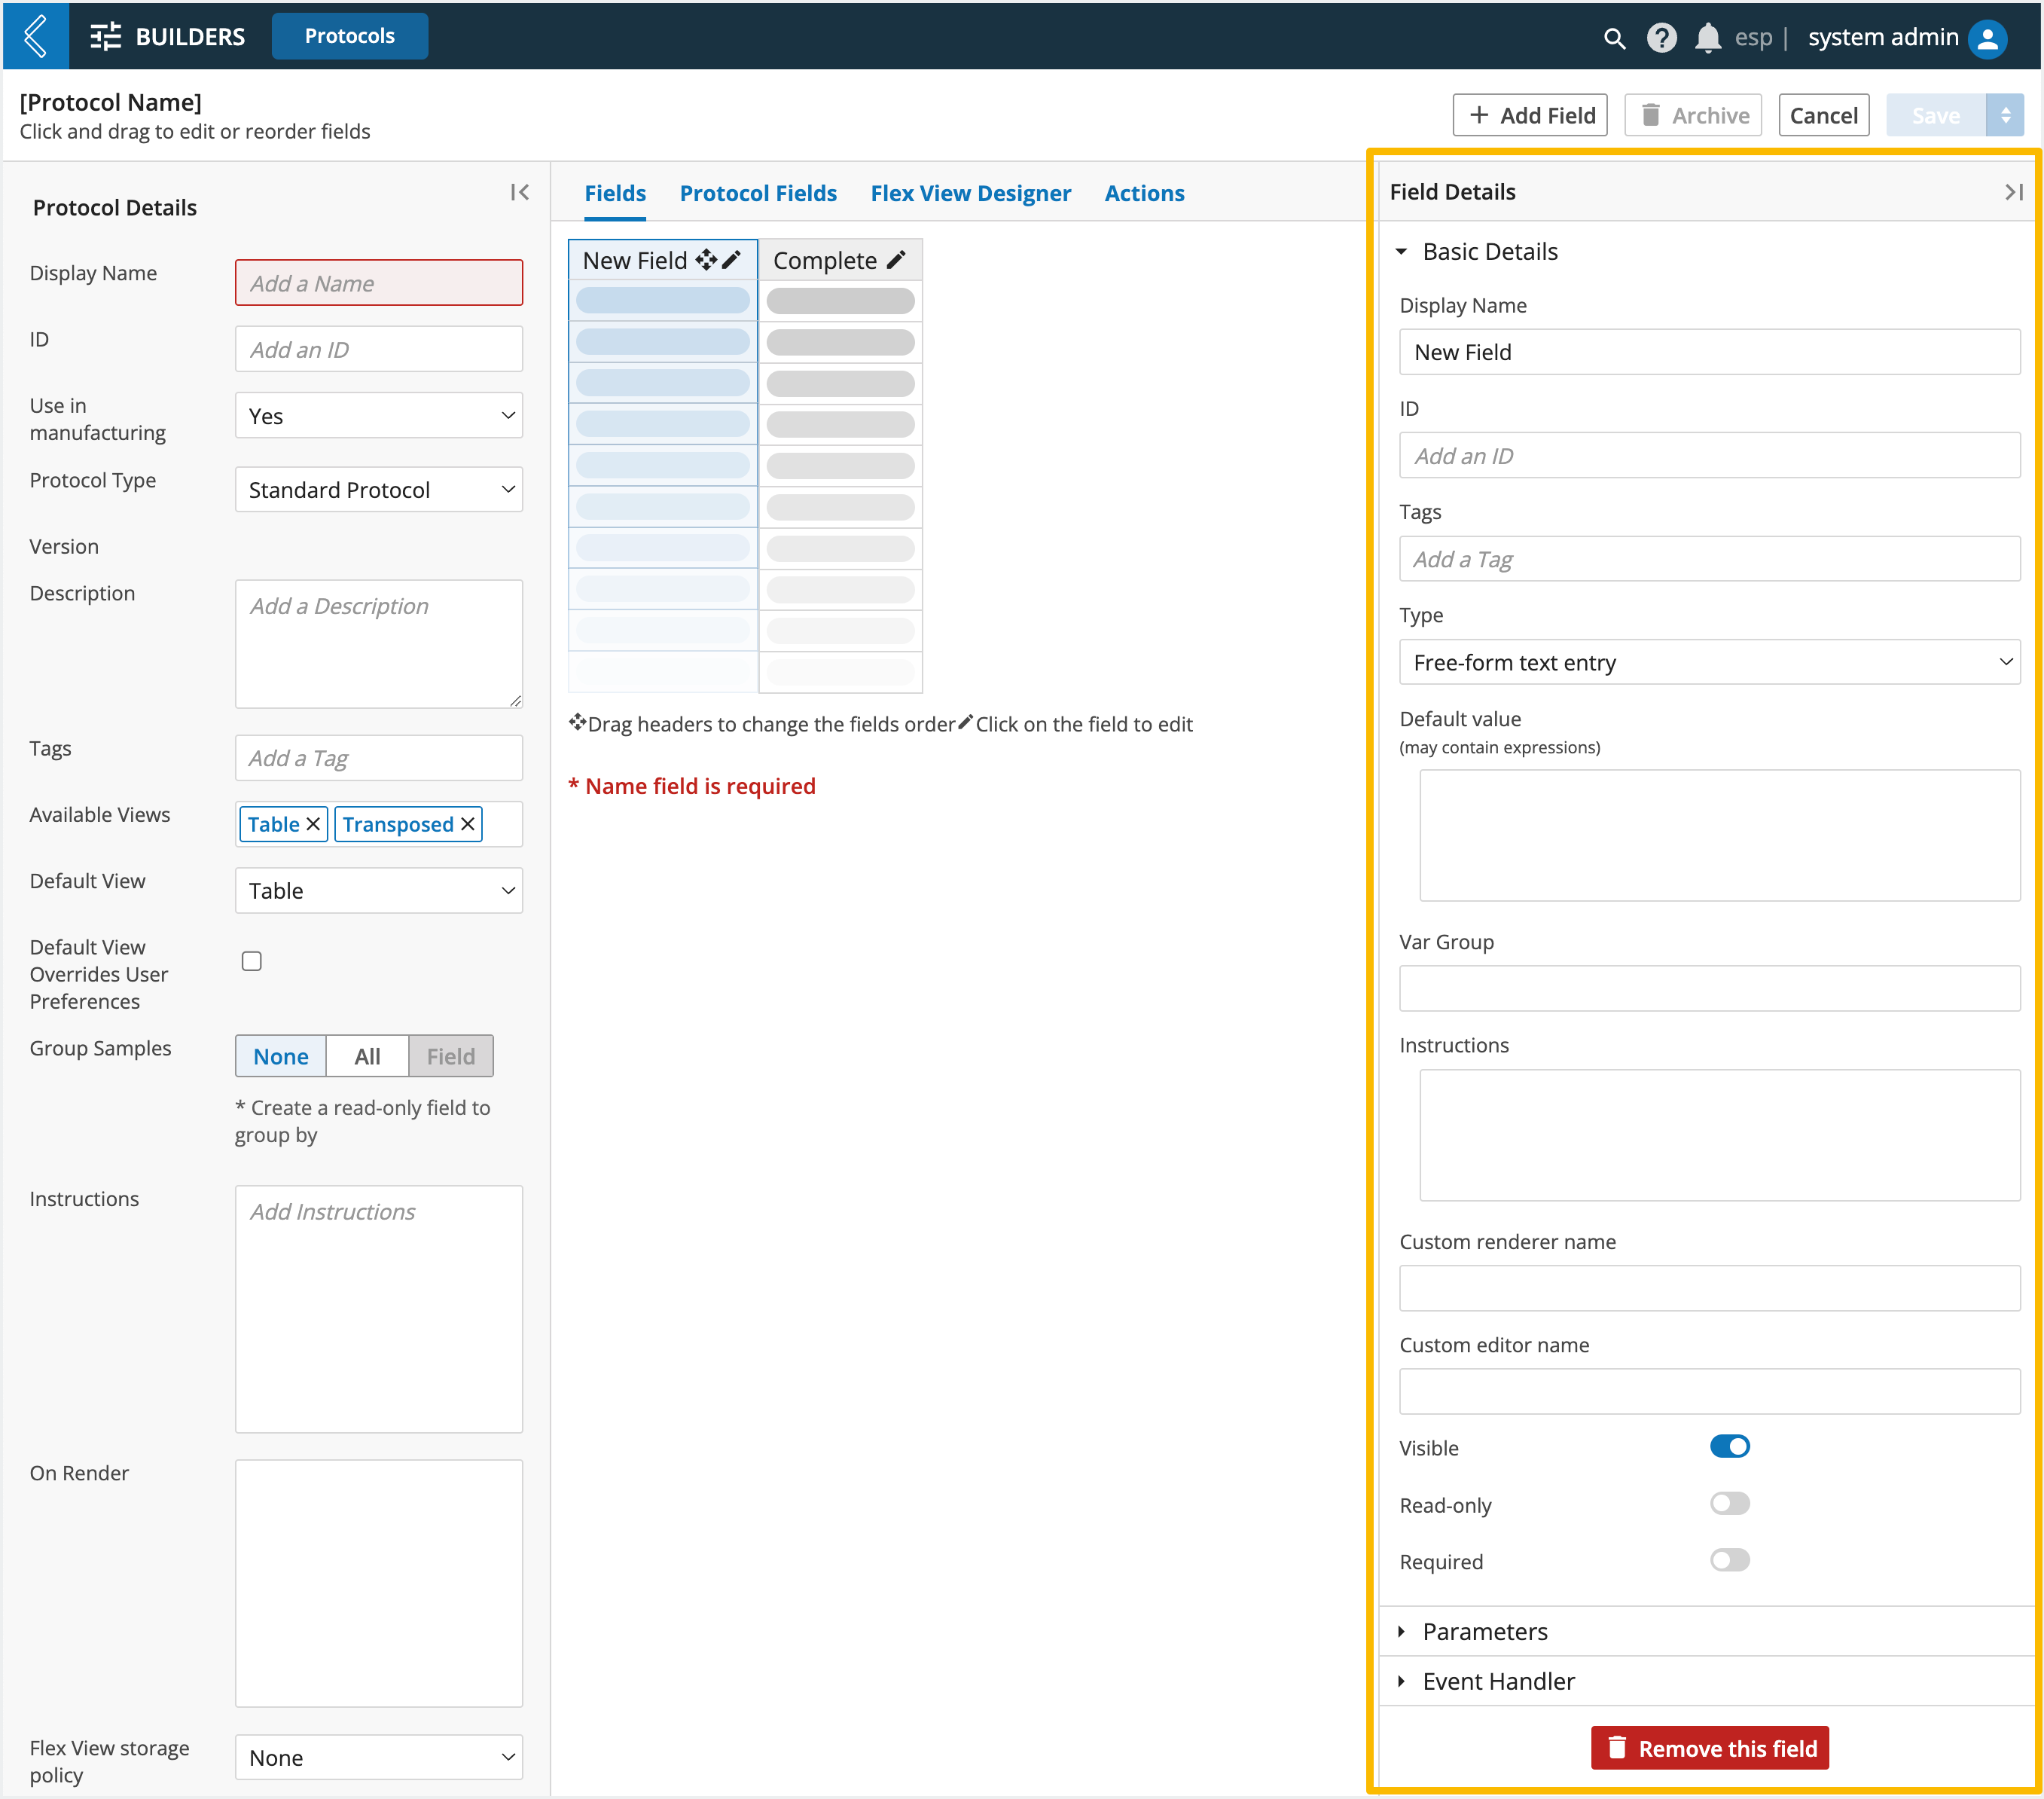This screenshot has height=1799, width=2044.
Task: Select None for Group Samples
Action: point(281,1055)
